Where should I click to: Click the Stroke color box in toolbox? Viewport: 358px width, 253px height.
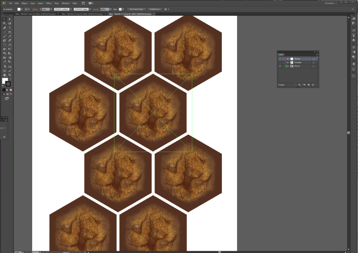8,84
